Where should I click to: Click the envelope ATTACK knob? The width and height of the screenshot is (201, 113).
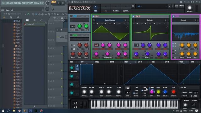point(84,92)
